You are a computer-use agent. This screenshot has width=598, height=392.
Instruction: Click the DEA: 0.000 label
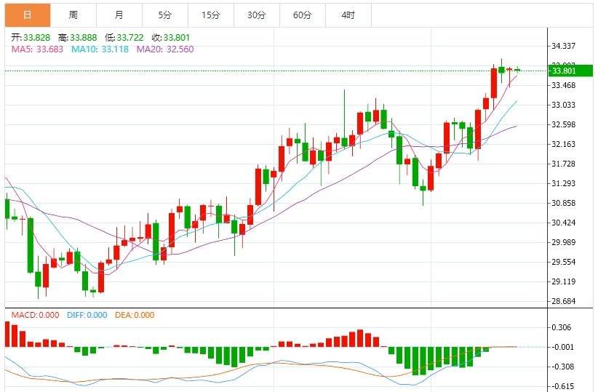click(135, 315)
